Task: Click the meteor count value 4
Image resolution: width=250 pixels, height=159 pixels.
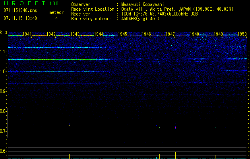Action: 56,18
